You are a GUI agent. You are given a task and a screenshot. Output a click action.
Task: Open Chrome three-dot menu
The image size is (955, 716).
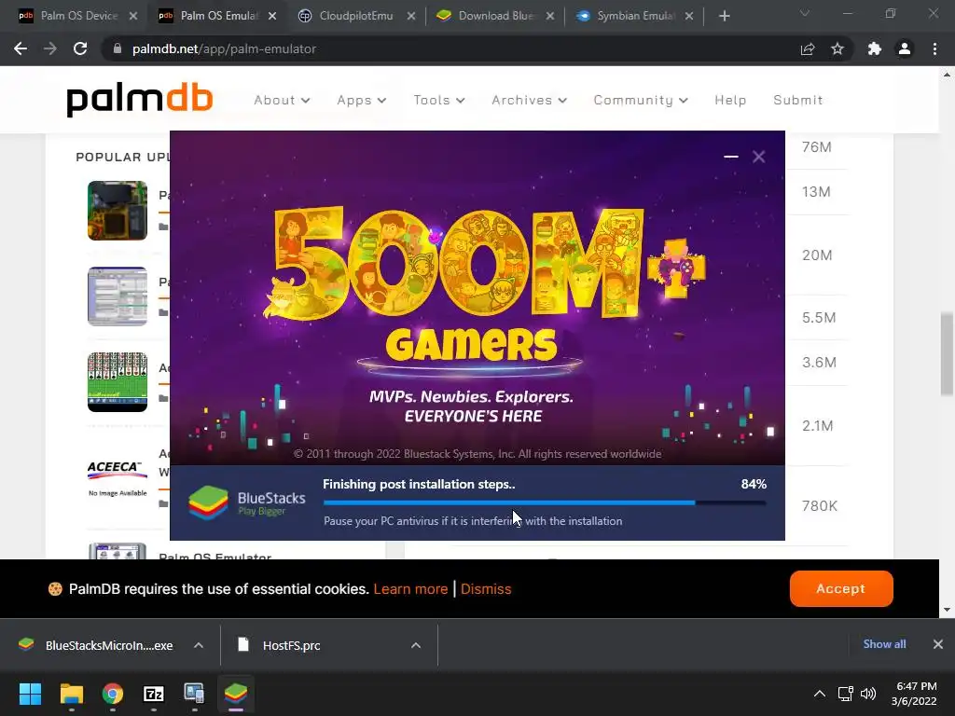(x=934, y=48)
